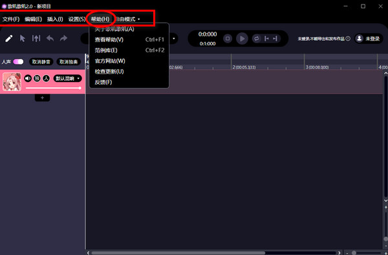This screenshot has width=388, height=255.
Task: Adjust the track volume slider
Action: [53, 88]
